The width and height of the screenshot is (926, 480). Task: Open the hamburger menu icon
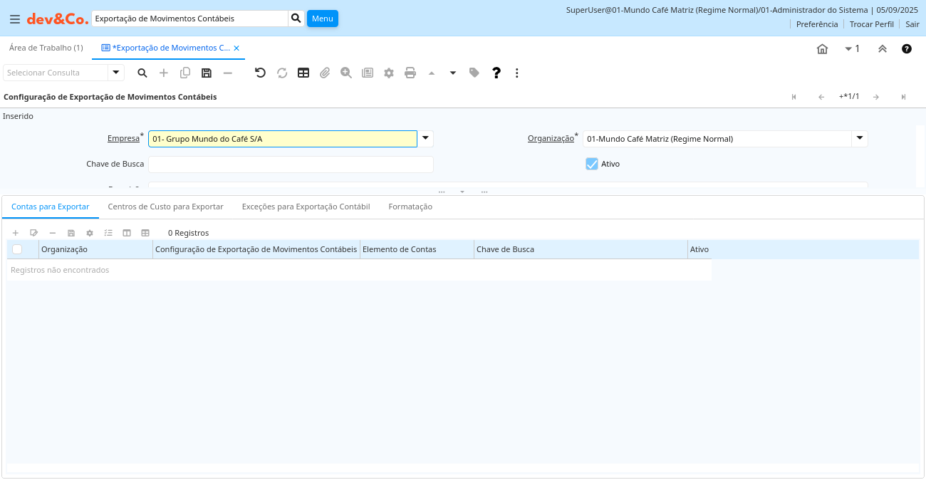(14, 19)
